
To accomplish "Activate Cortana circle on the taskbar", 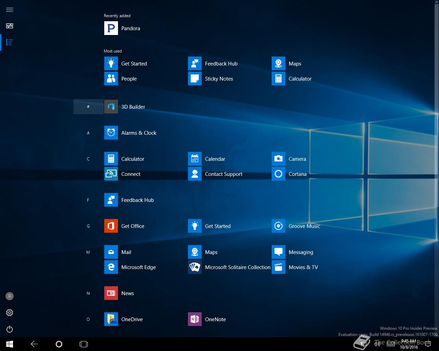I will (59, 344).
